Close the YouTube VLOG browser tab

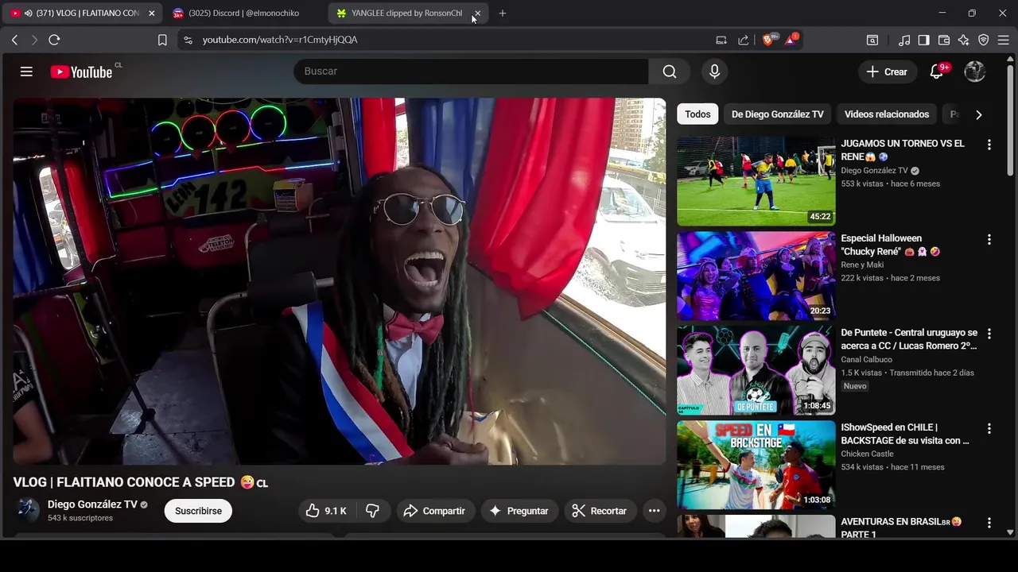click(151, 14)
